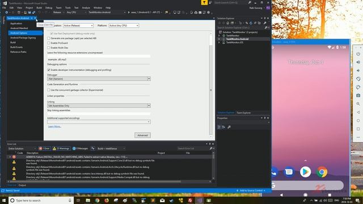Click the emulator Zoom magnifier icon
The height and width of the screenshot is (204, 363).
pyautogui.click(x=358, y=104)
